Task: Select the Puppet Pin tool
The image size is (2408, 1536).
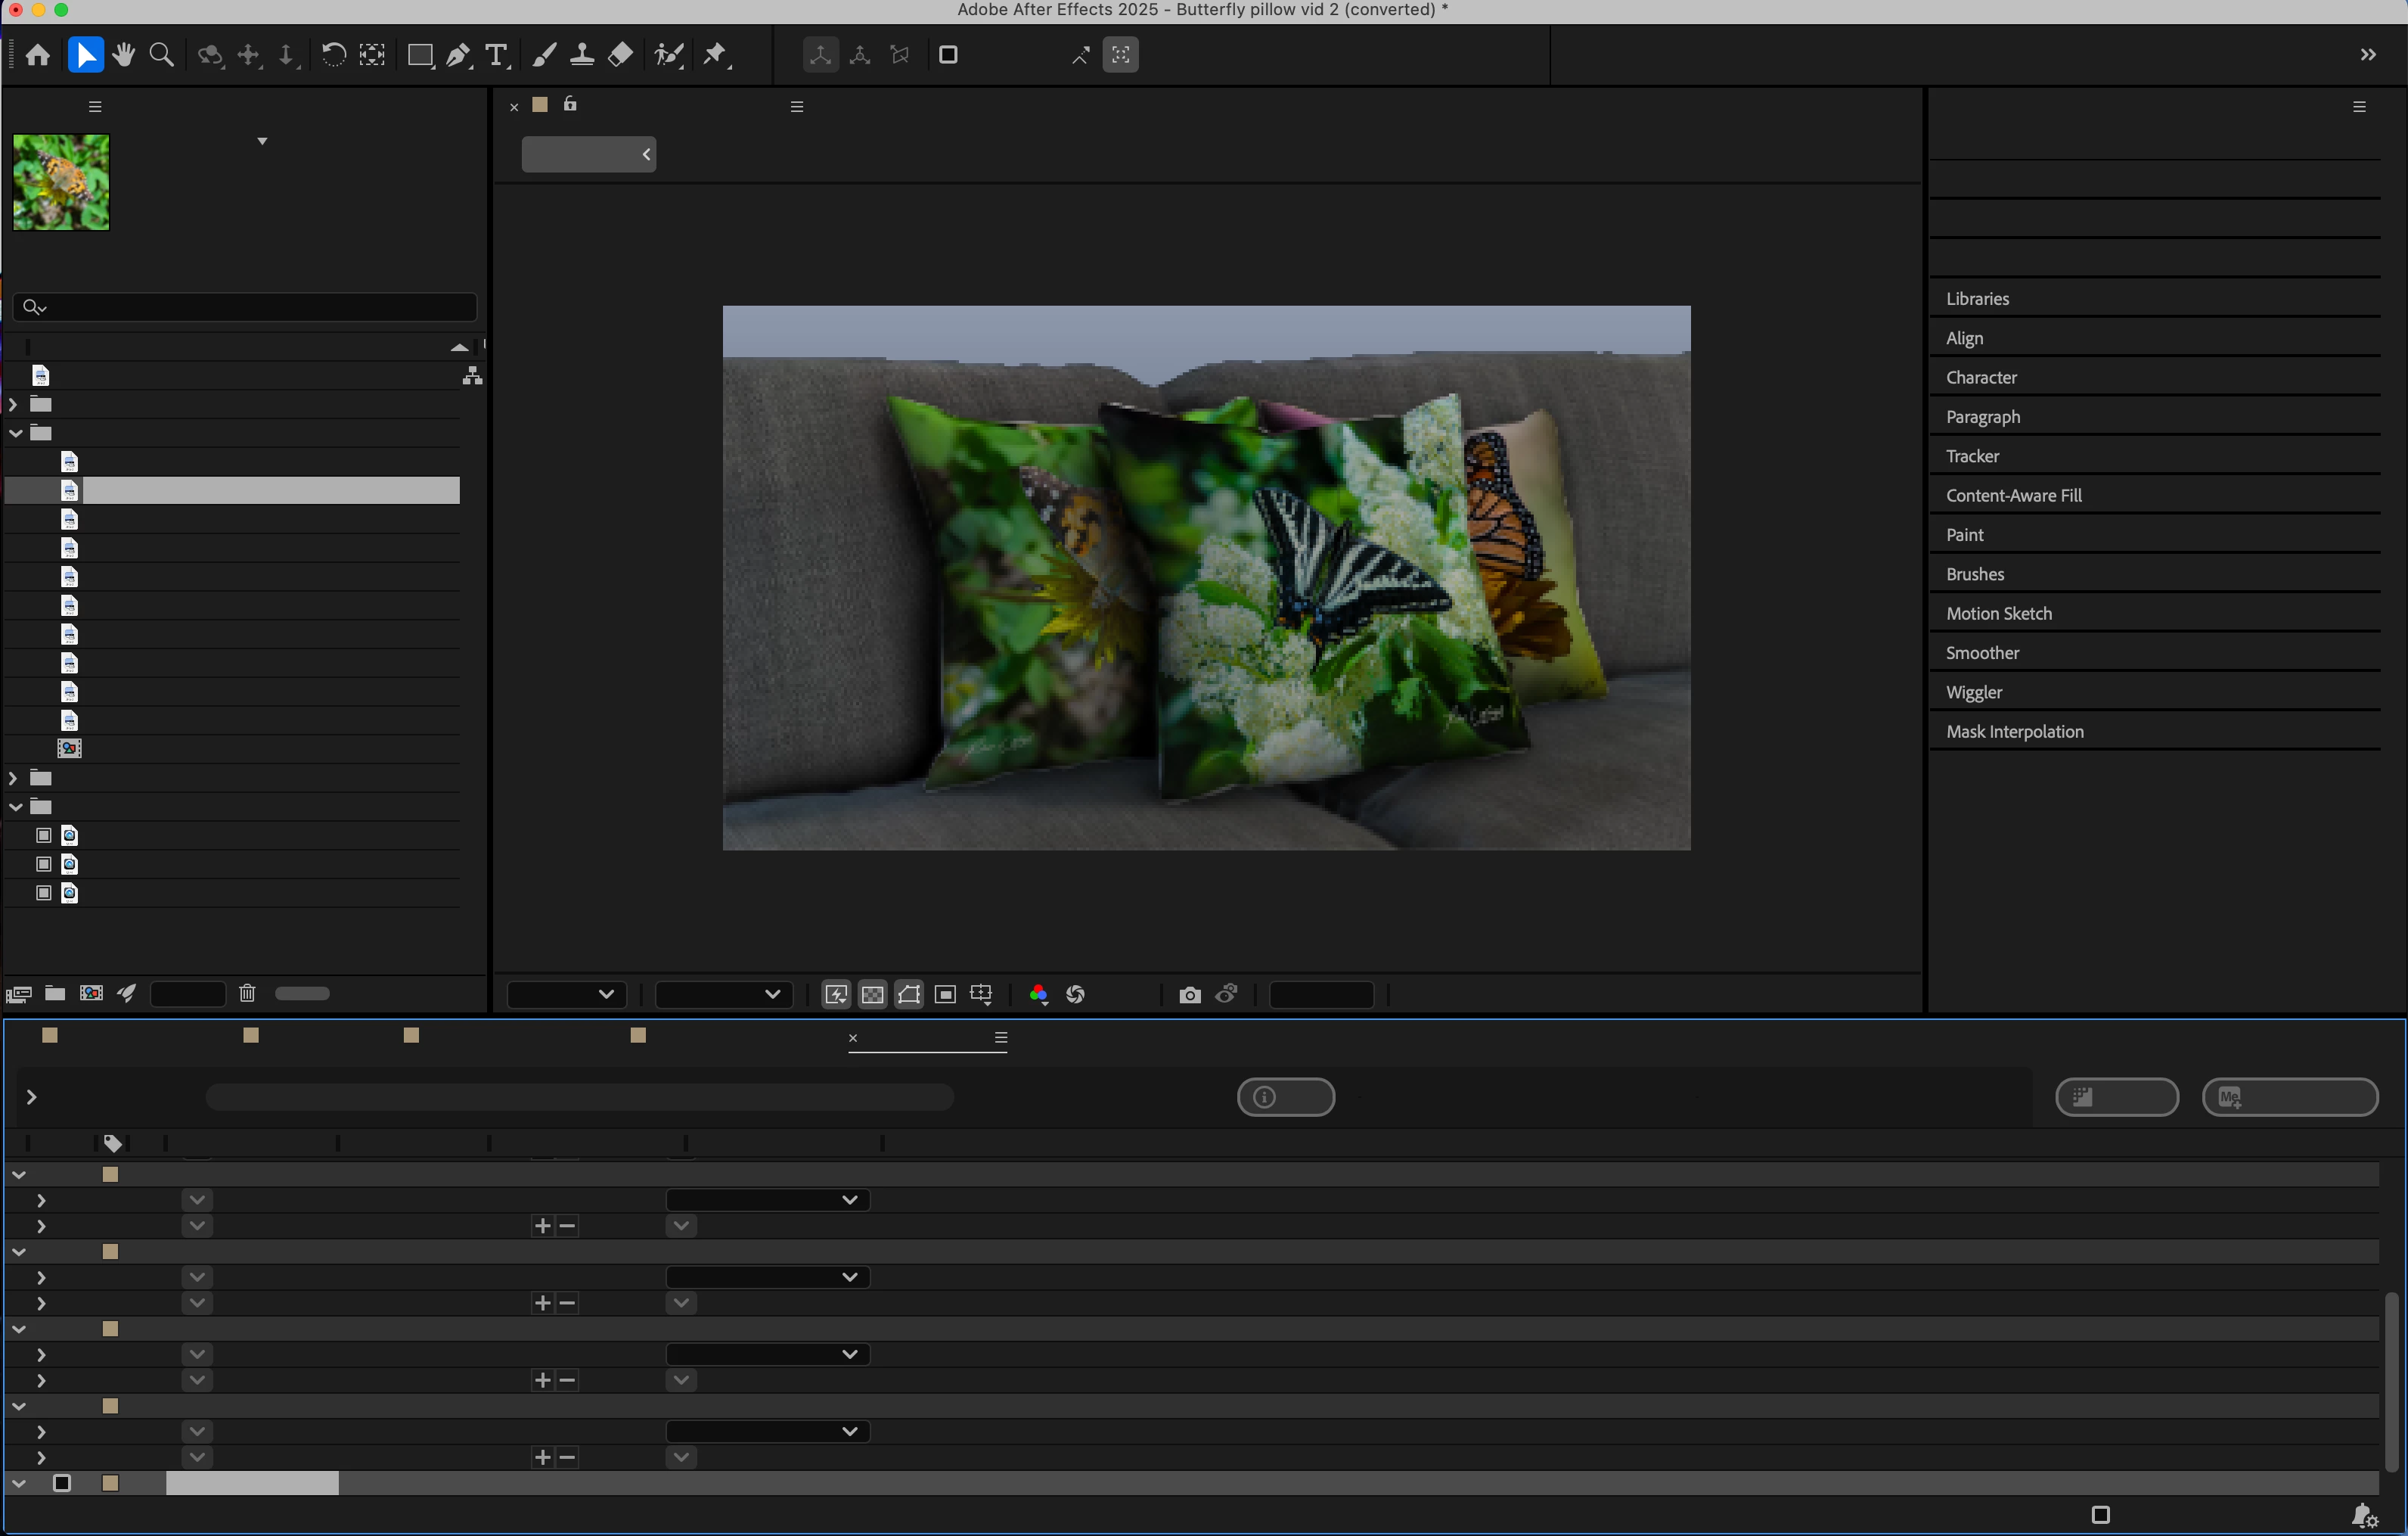Action: tap(715, 55)
